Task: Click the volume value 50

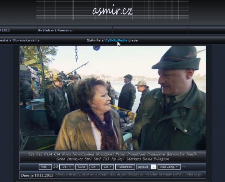Action: 55,166
